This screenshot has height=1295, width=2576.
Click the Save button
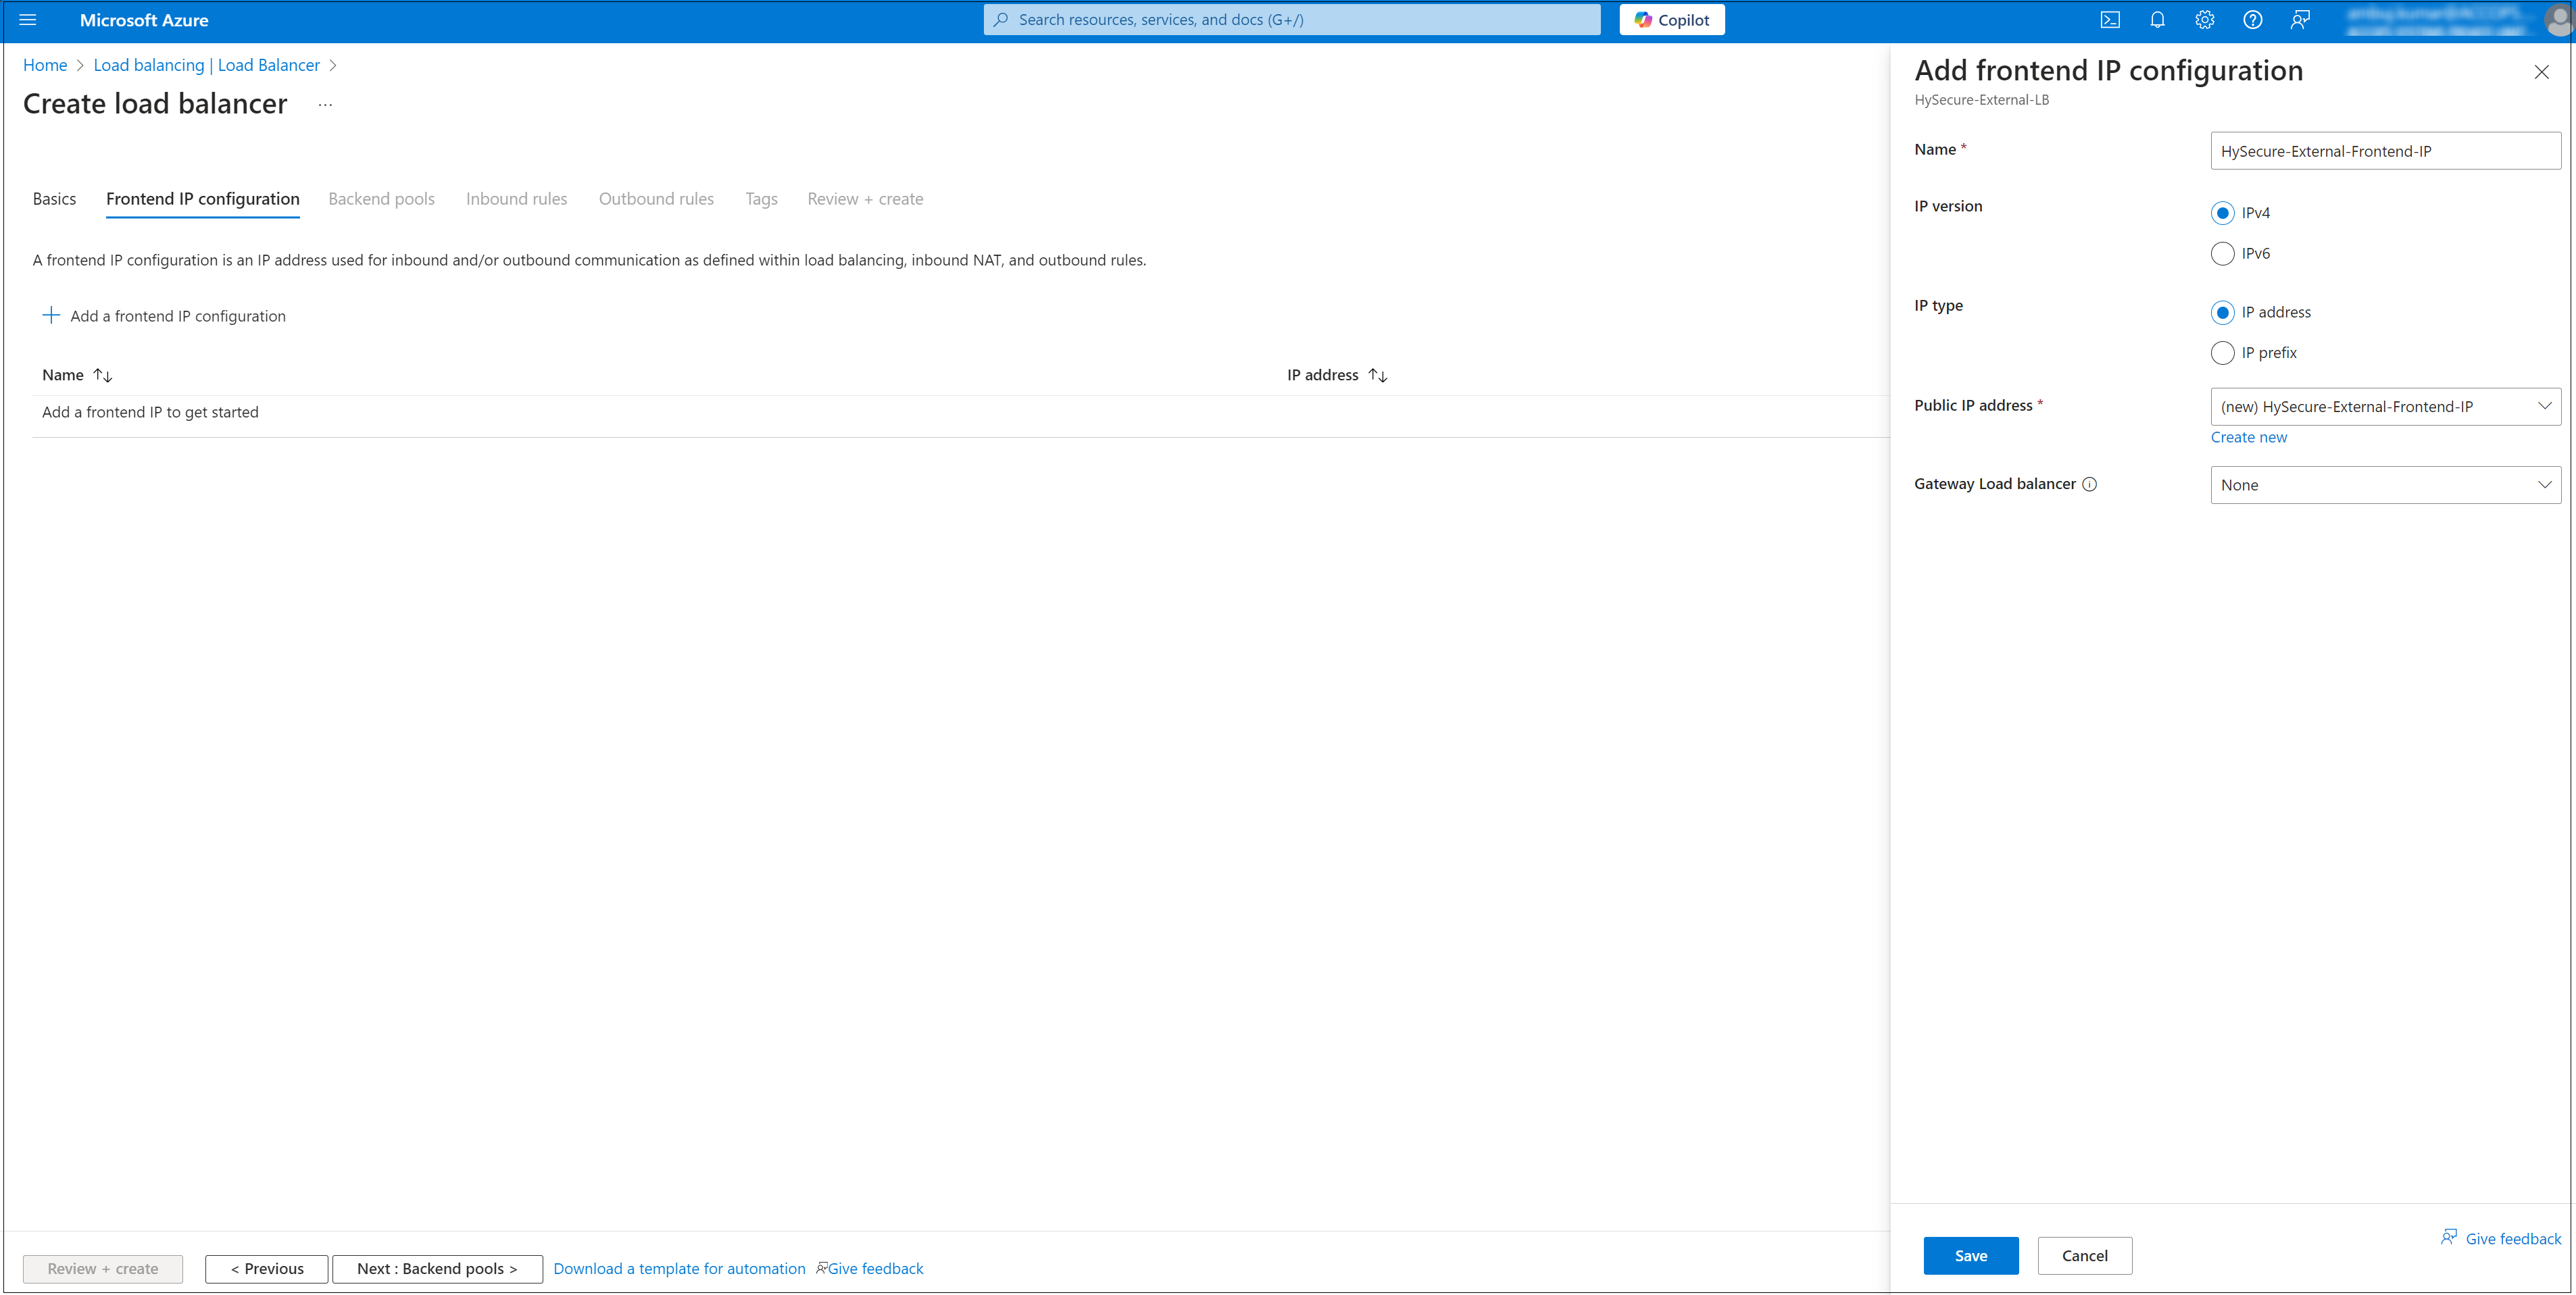[x=1970, y=1256]
